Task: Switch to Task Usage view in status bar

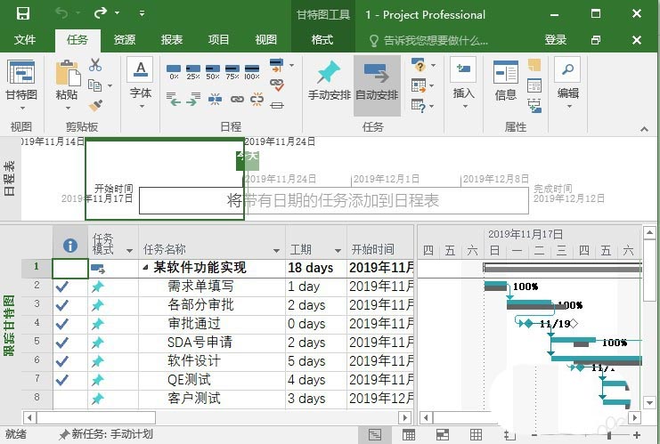Action: pyautogui.click(x=408, y=435)
